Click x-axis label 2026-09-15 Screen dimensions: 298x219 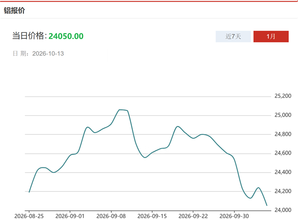pyautogui.click(x=152, y=216)
